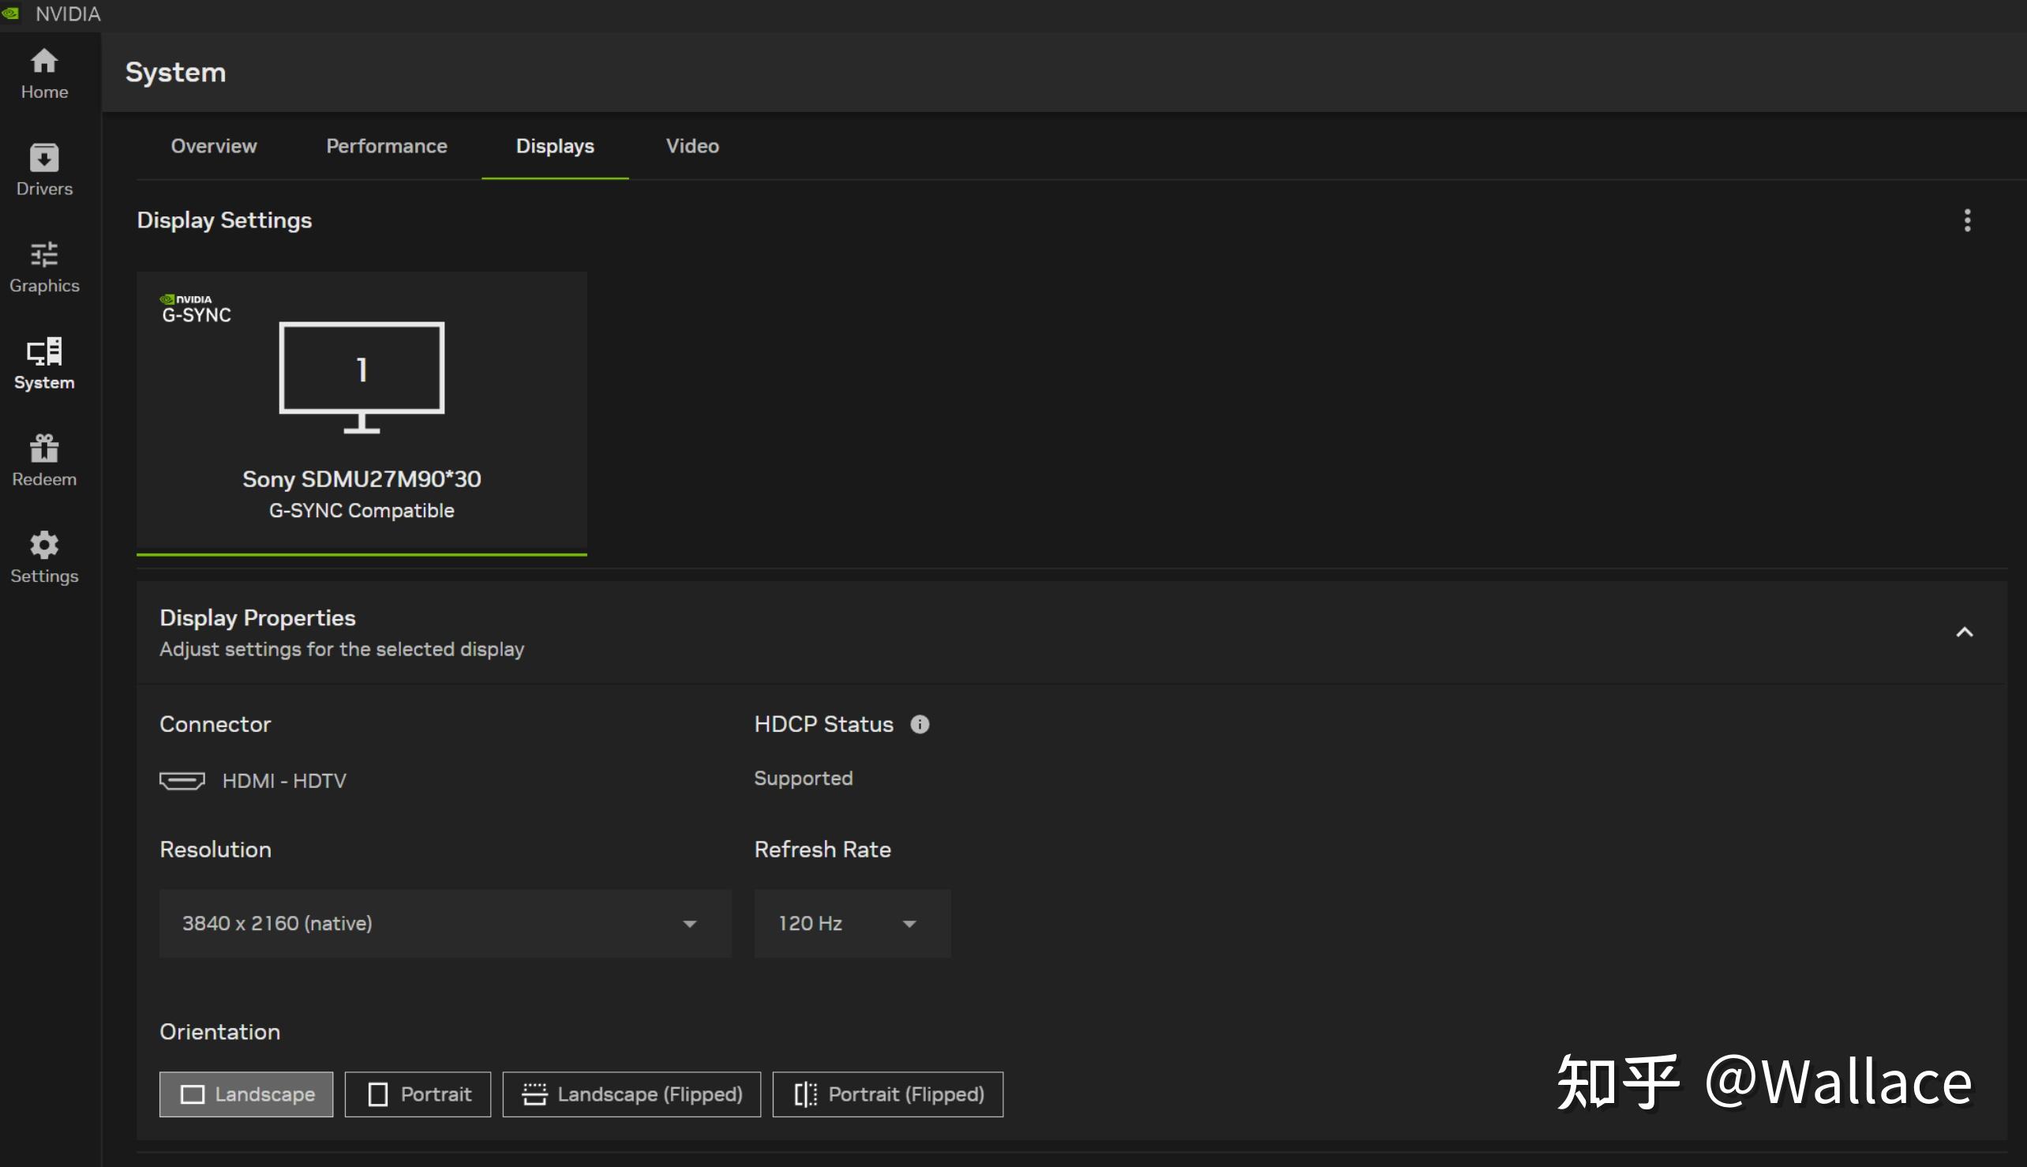The width and height of the screenshot is (2027, 1167).
Task: Click the monitor 1 display icon
Action: (x=362, y=377)
